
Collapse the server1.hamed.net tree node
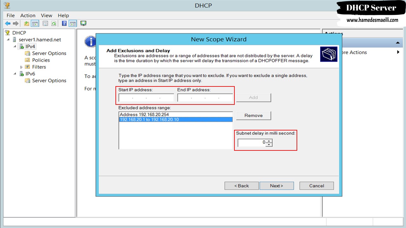pyautogui.click(x=8, y=40)
